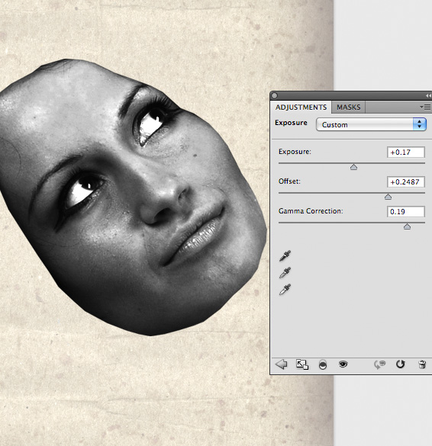
Task: Reset adjustment to defaults icon
Action: pos(401,364)
